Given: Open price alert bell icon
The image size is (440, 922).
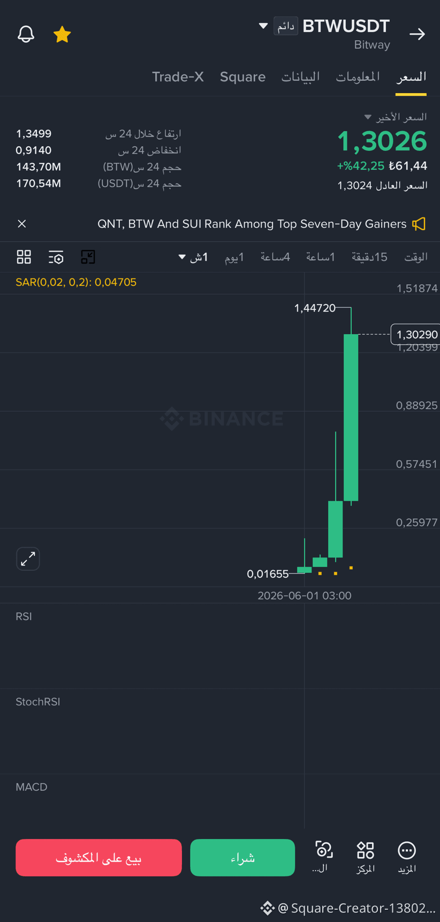Looking at the screenshot, I should click(x=26, y=34).
